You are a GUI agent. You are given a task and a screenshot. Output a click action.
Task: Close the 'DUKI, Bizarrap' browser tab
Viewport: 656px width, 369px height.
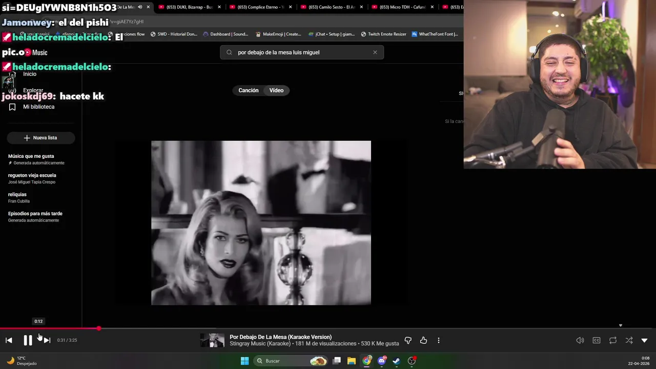pyautogui.click(x=219, y=7)
